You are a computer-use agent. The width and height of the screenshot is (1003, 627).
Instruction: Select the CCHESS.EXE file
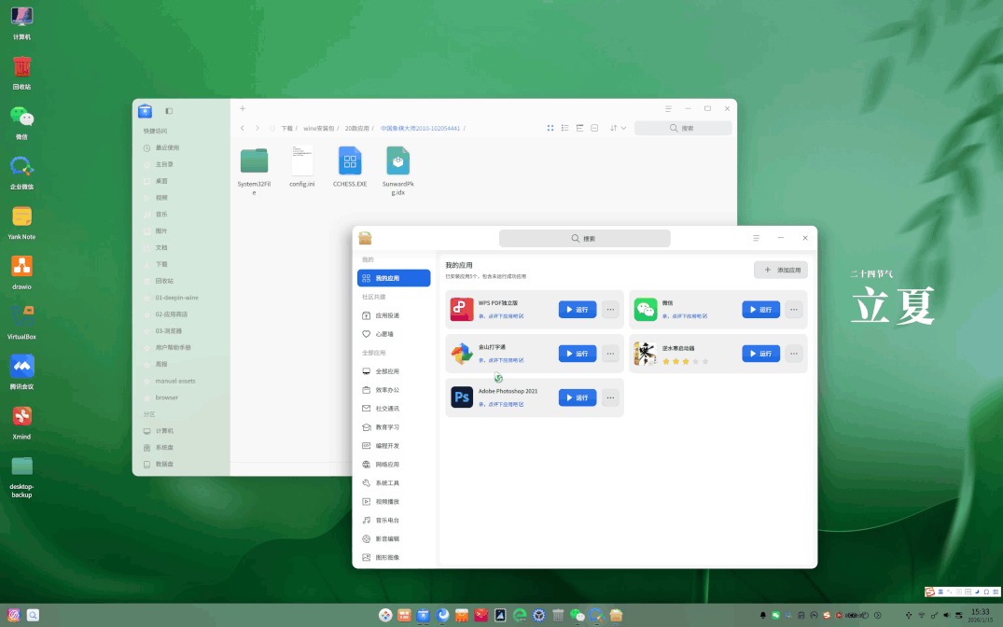(x=350, y=167)
